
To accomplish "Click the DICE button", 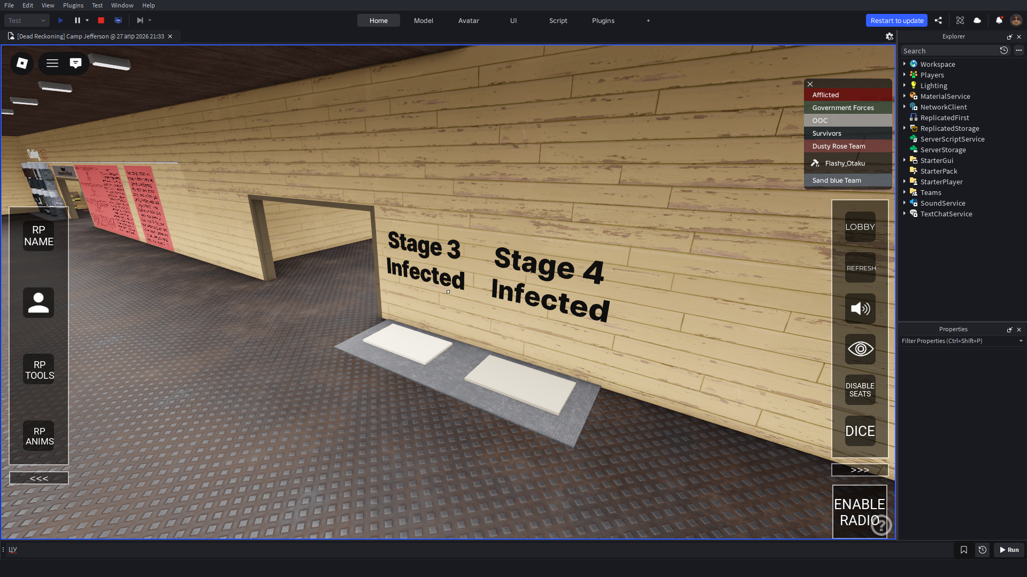I will (x=860, y=431).
